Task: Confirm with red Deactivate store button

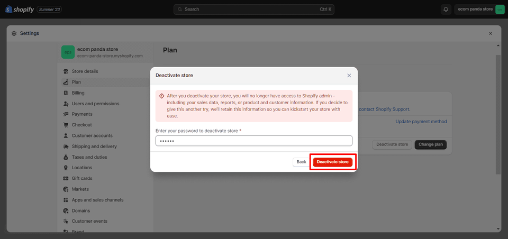Action: tap(332, 162)
